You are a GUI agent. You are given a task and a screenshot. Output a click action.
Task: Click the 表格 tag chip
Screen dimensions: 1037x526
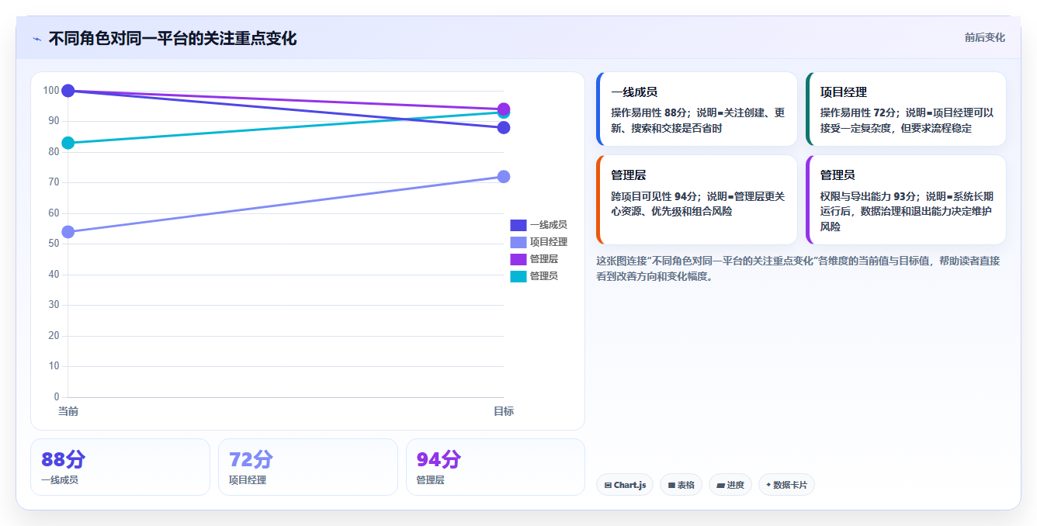click(681, 485)
